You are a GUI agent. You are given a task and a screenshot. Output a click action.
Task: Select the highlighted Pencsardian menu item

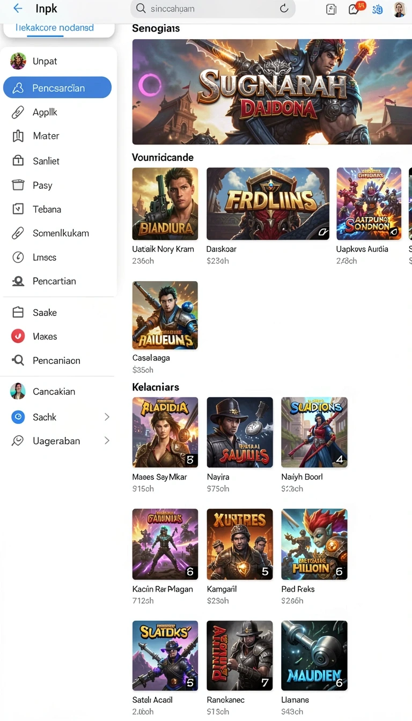point(57,88)
